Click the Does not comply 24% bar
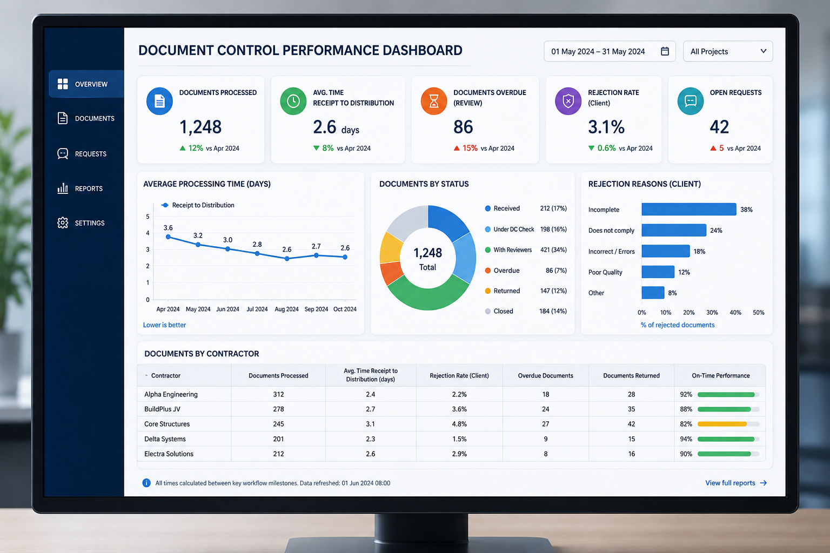 point(674,230)
